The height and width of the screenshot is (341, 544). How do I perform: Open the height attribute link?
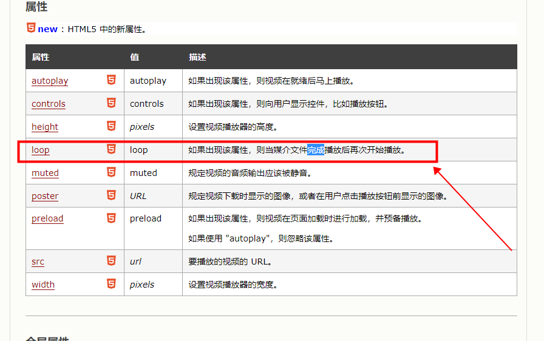[x=45, y=127]
